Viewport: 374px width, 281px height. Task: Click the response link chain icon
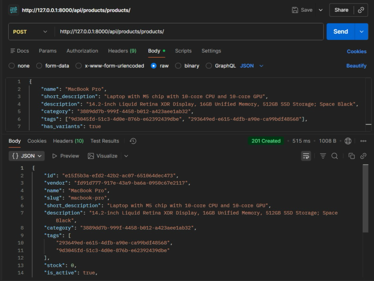tap(363, 156)
